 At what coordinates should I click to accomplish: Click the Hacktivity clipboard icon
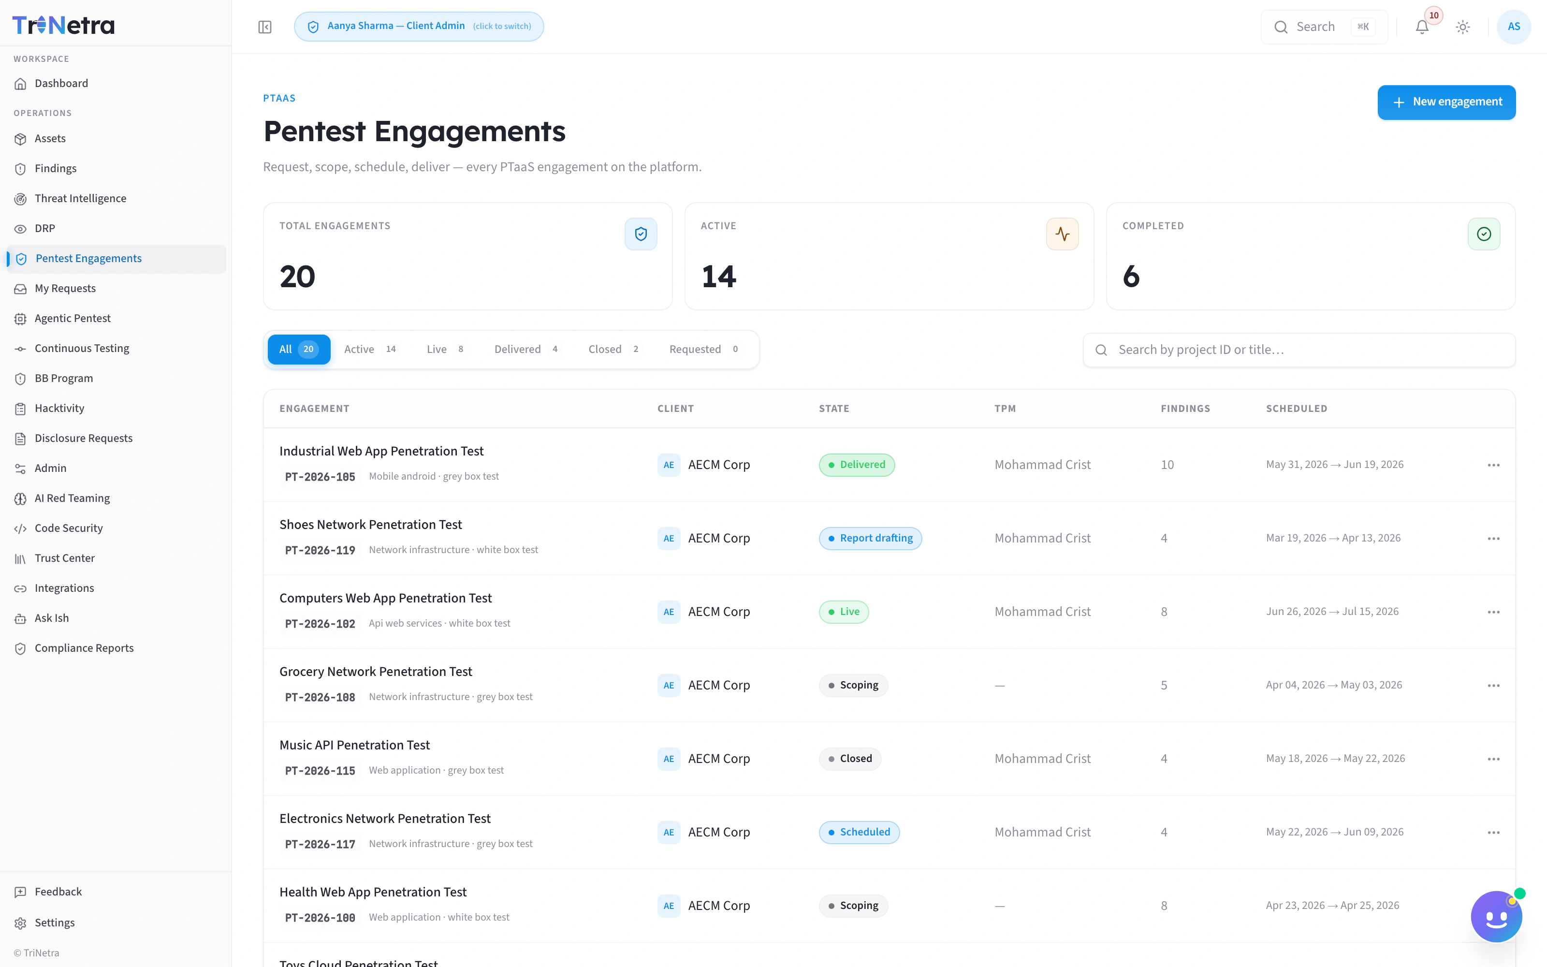point(20,410)
